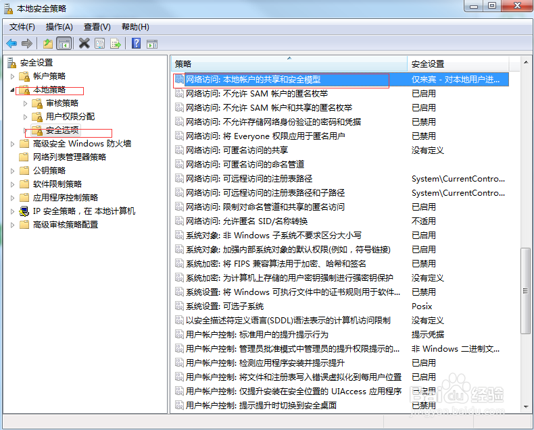Open the 帮助(H) menu

pos(135,27)
